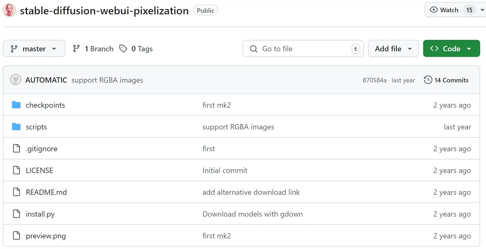
Task: Focus the Go to file search field
Action: tap(303, 49)
